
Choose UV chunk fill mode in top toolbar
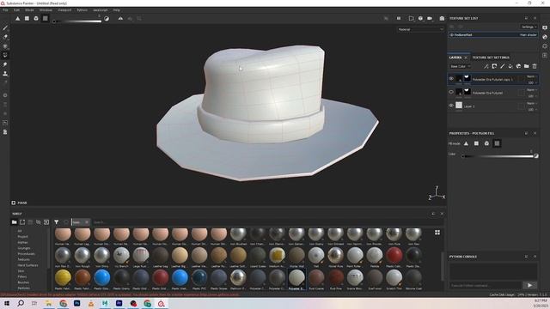pyautogui.click(x=46, y=18)
